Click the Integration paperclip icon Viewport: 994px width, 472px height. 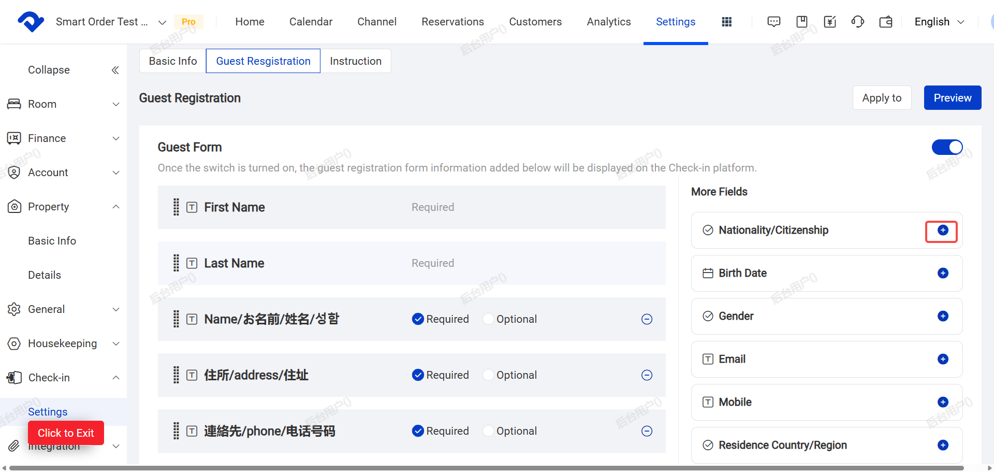click(13, 446)
